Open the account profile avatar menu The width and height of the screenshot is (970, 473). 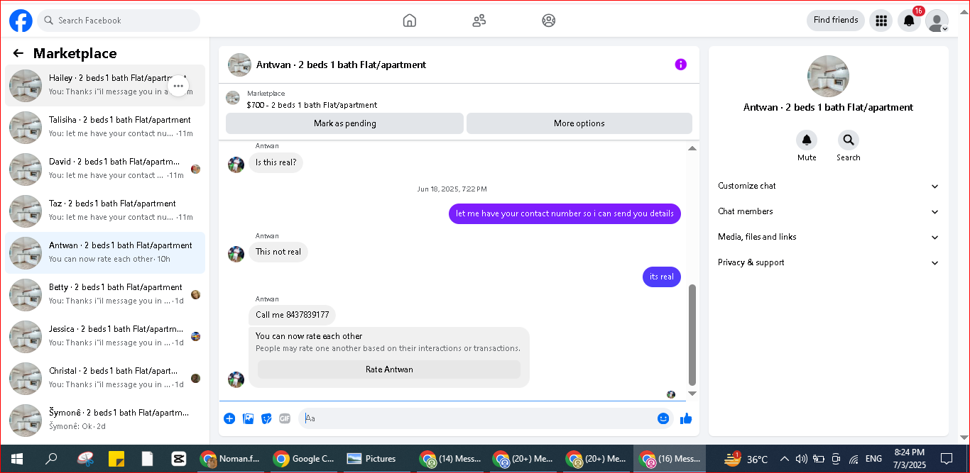click(x=937, y=21)
